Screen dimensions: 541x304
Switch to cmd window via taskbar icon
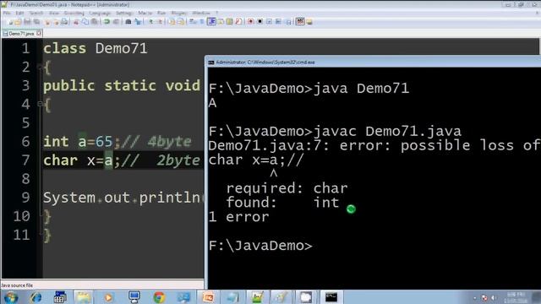[x=331, y=297]
